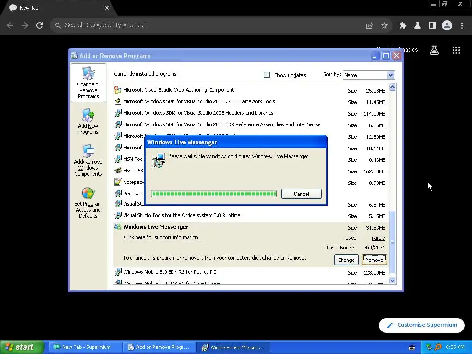The width and height of the screenshot is (472, 354).
Task: Click the 31.83MB size link
Action: pos(376,228)
